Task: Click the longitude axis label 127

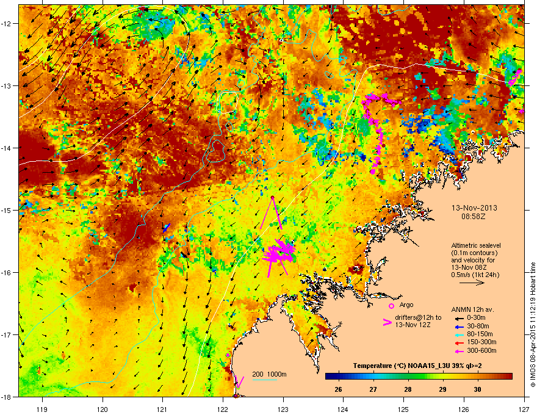Action: pos(524,409)
